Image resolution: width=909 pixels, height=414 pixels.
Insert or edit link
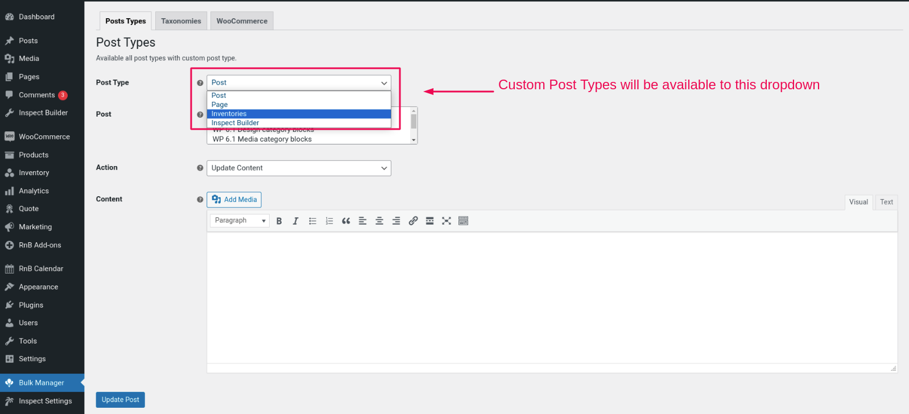(413, 221)
